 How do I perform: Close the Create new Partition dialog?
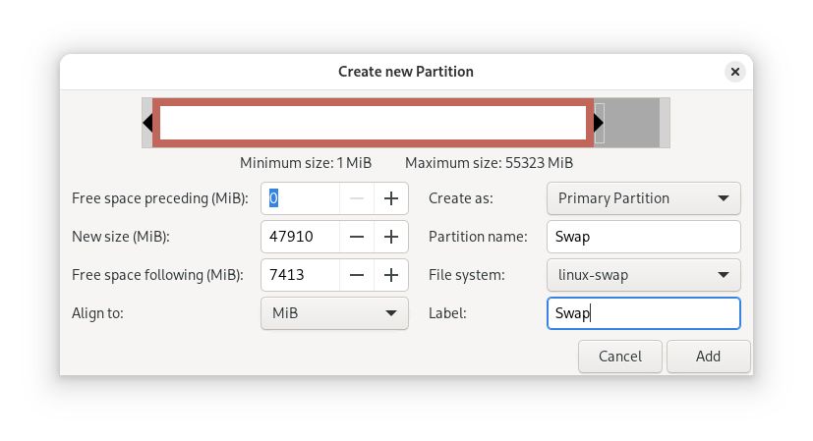coord(735,72)
